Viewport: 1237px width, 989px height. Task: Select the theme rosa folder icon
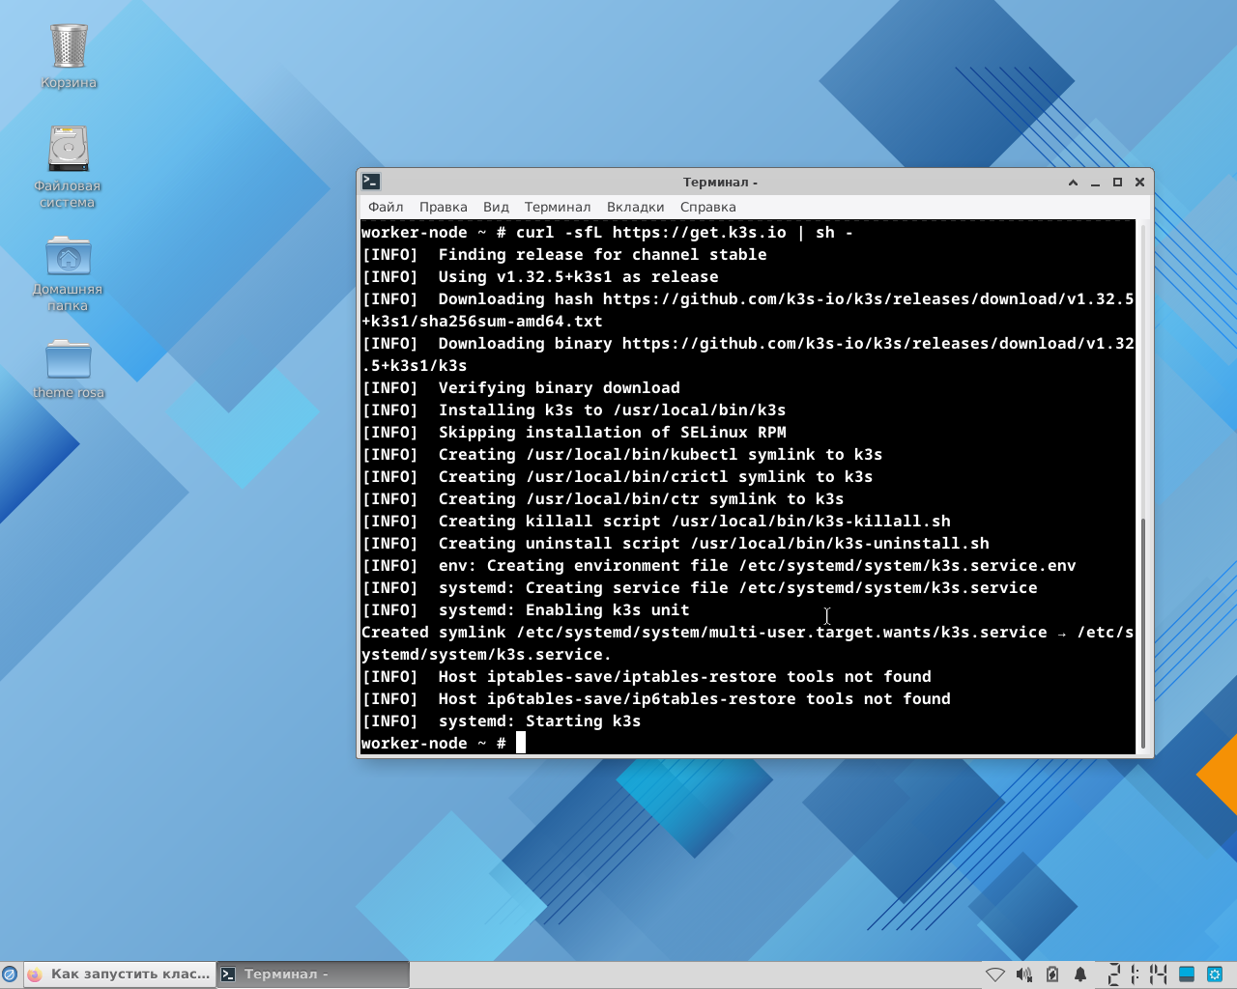pos(69,369)
